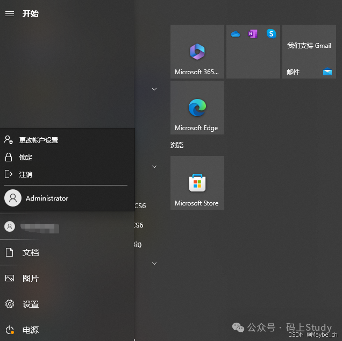
Task: Expand the app list folder beside the Documents row
Action: tap(154, 264)
